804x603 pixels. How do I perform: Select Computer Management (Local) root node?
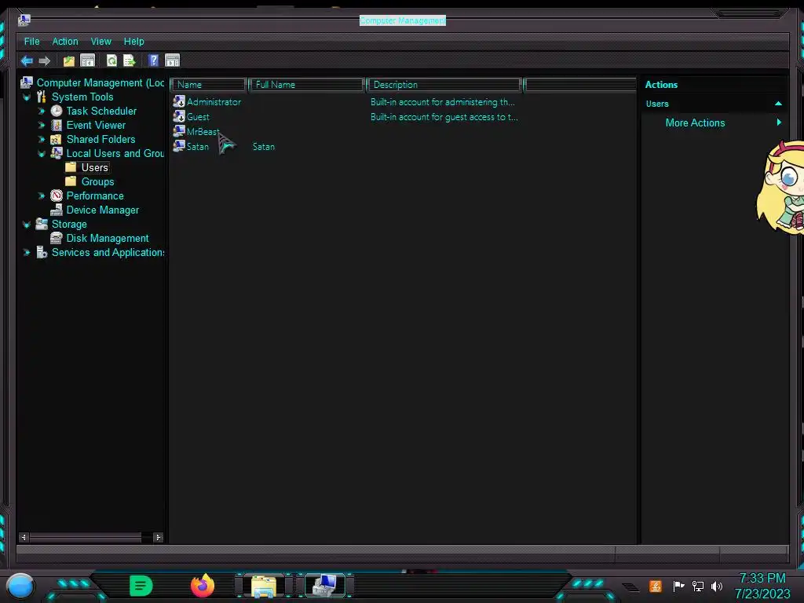tap(100, 82)
